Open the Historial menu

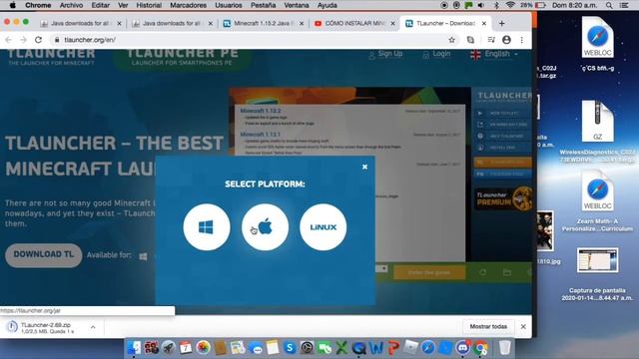[149, 5]
